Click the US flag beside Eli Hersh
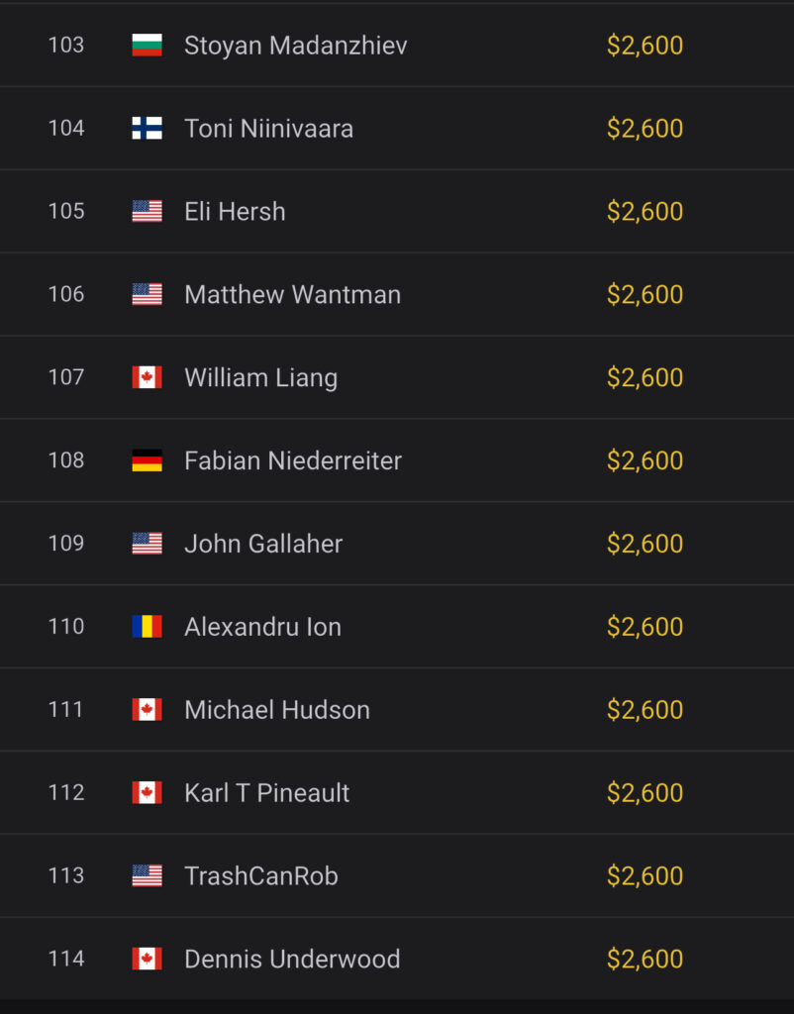 147,211
